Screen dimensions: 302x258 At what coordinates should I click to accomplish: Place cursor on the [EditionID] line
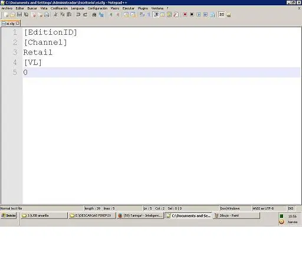tap(50, 32)
